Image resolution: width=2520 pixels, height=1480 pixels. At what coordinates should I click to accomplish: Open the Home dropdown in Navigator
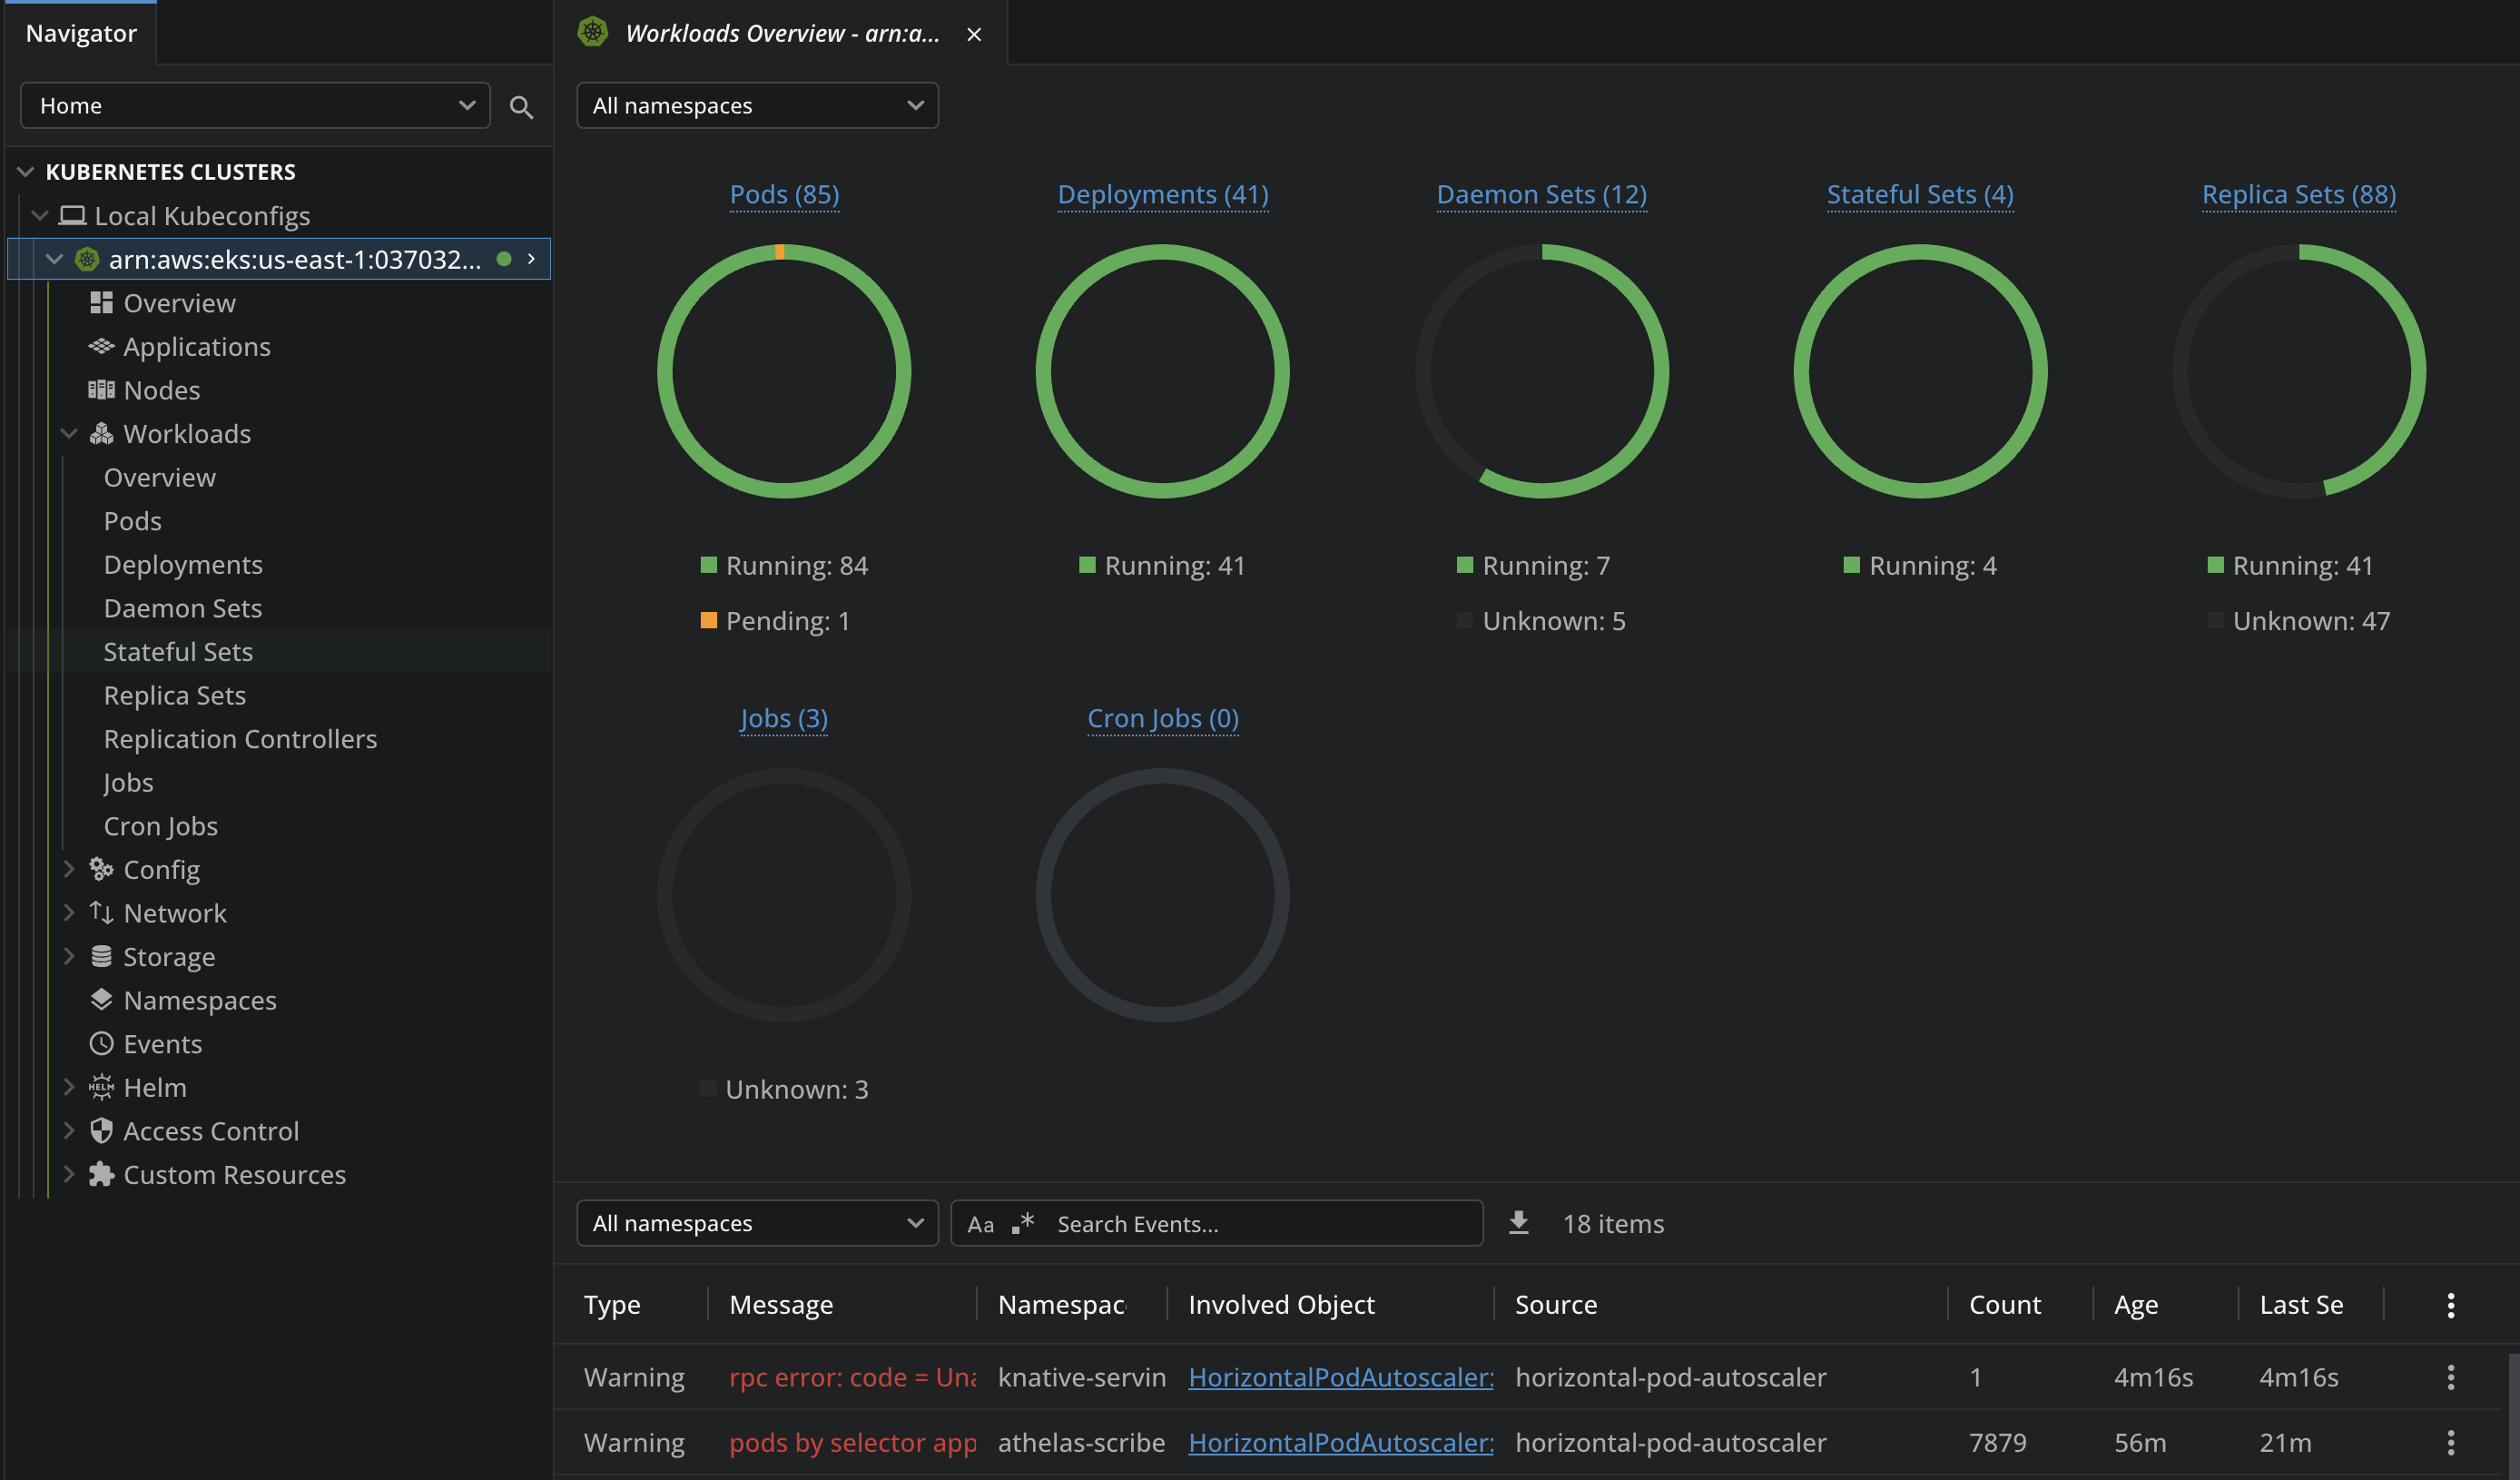click(255, 105)
